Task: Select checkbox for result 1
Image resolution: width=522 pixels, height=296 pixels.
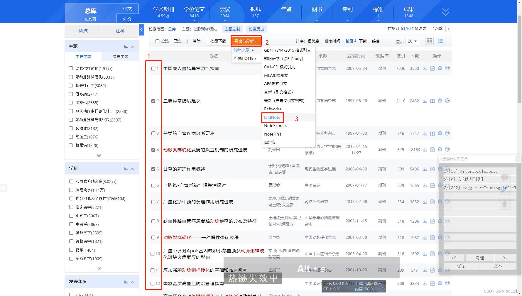Action: point(153,69)
